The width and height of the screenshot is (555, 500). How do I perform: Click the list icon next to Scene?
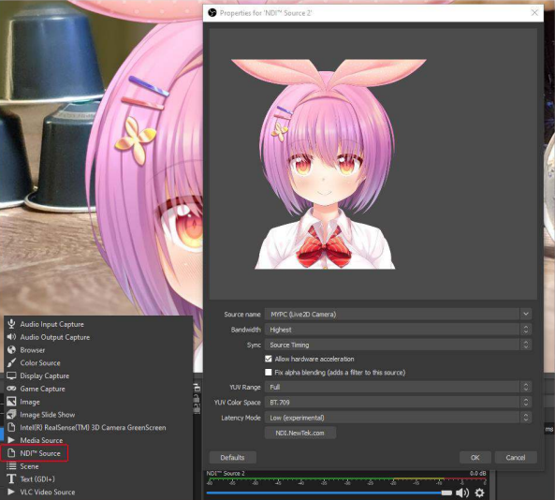click(11, 465)
